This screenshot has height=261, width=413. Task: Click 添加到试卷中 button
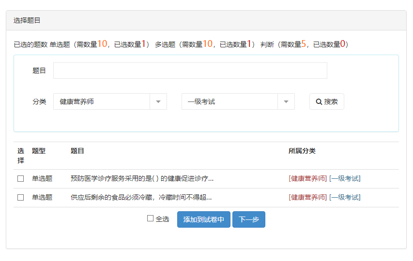tap(204, 219)
